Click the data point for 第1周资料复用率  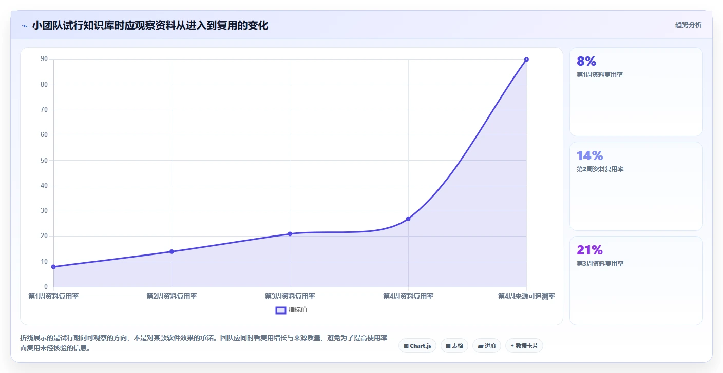(53, 267)
